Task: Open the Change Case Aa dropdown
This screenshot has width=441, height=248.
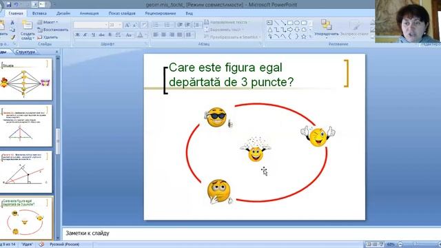Action: [129, 35]
